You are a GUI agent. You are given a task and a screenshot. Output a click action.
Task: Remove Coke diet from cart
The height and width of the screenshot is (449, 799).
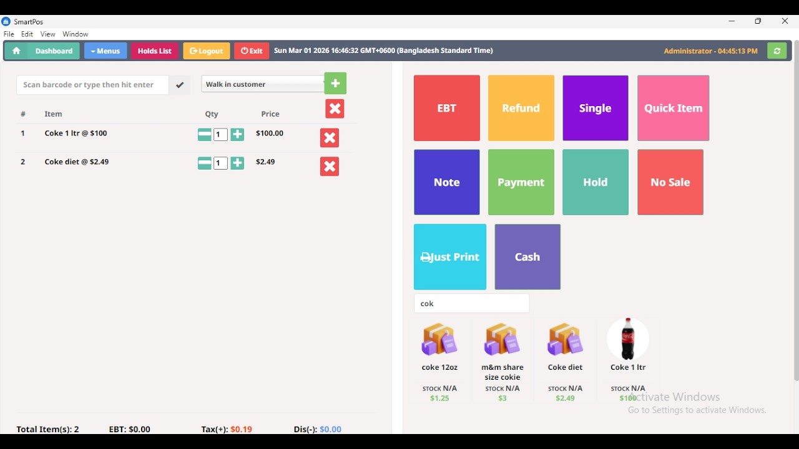[x=330, y=167]
